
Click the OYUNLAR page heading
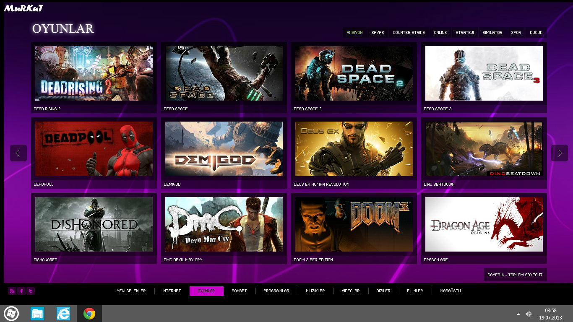[63, 29]
